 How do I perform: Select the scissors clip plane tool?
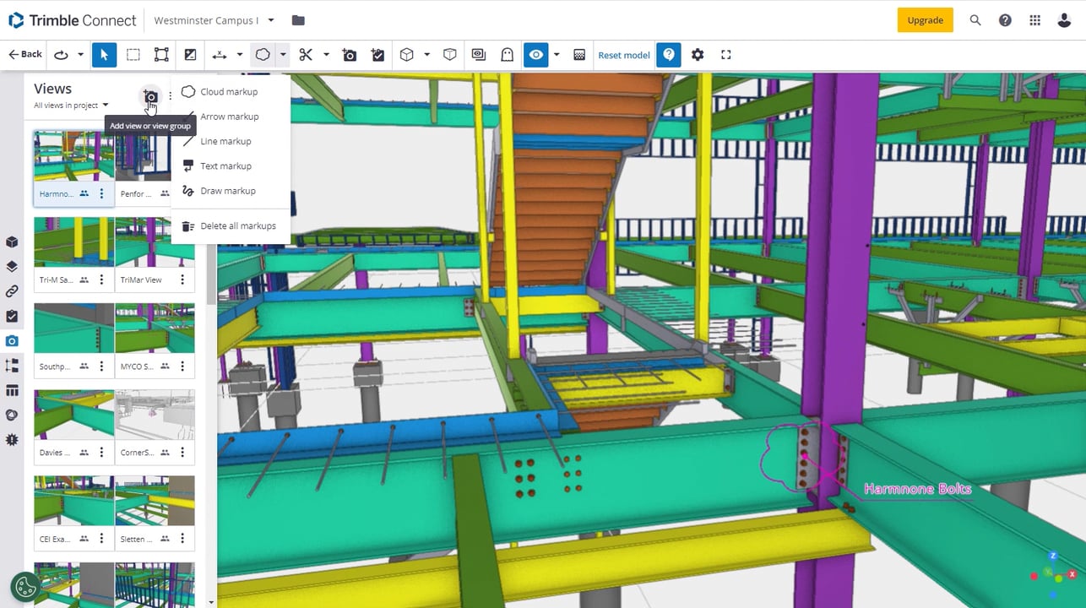306,55
